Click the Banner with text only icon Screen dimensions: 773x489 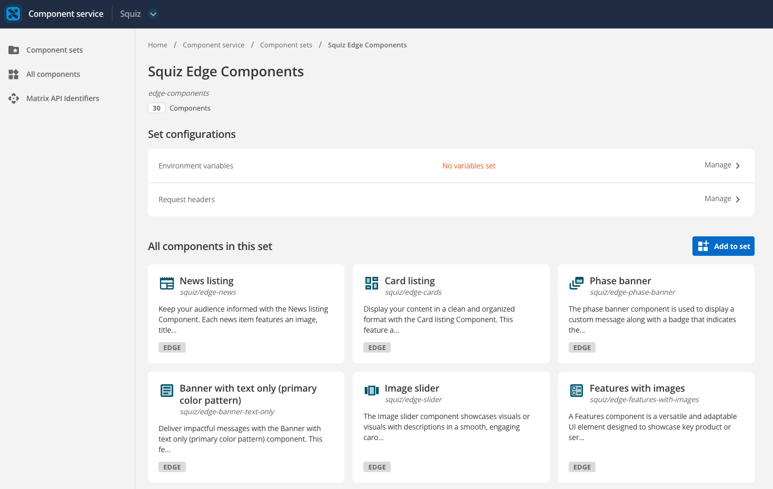(x=167, y=391)
